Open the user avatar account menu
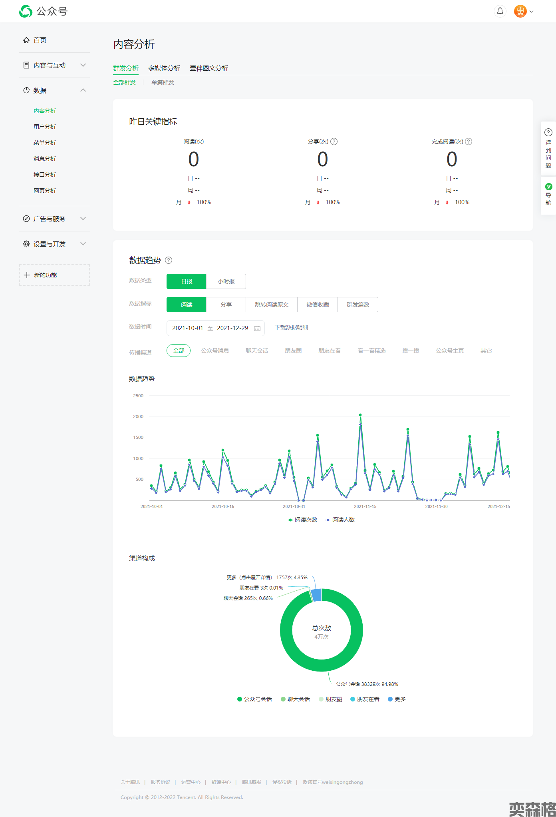This screenshot has height=817, width=556. coord(523,11)
